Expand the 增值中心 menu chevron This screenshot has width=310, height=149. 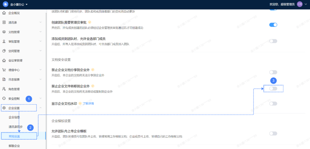click(40, 70)
